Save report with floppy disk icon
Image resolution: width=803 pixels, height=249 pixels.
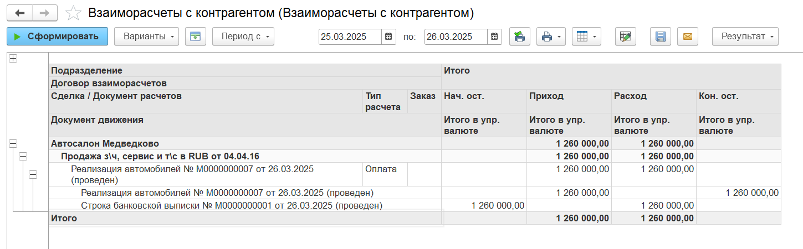pyautogui.click(x=660, y=37)
